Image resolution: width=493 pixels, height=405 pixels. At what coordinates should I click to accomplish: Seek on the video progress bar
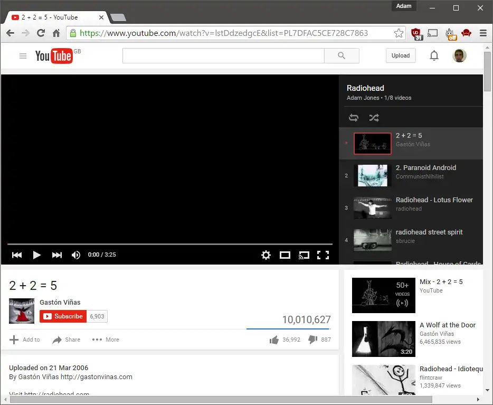coord(170,244)
